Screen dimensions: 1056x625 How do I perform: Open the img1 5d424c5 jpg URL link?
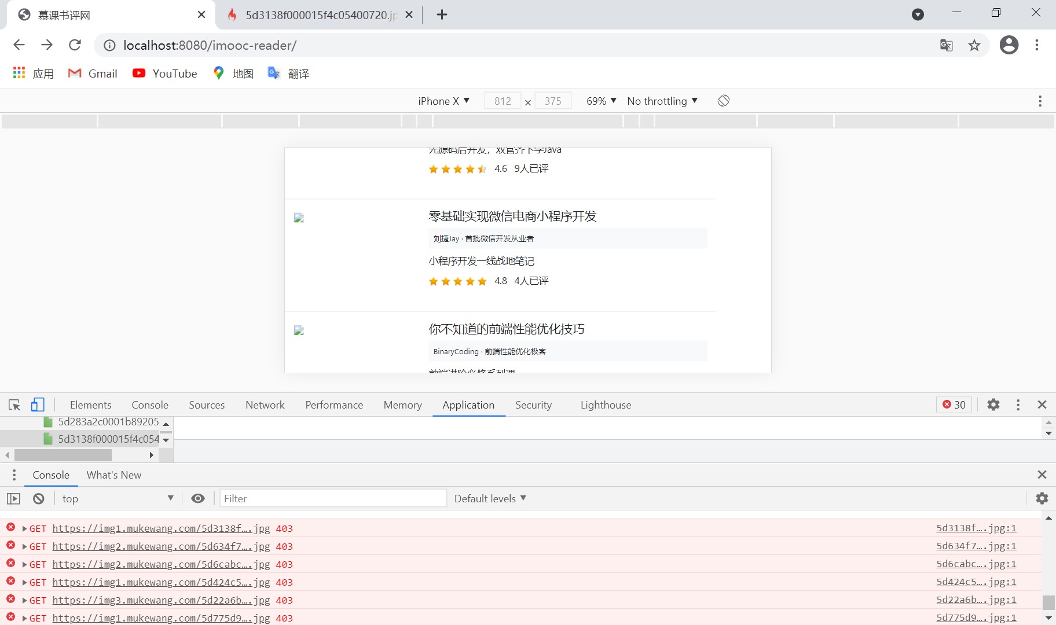click(161, 582)
